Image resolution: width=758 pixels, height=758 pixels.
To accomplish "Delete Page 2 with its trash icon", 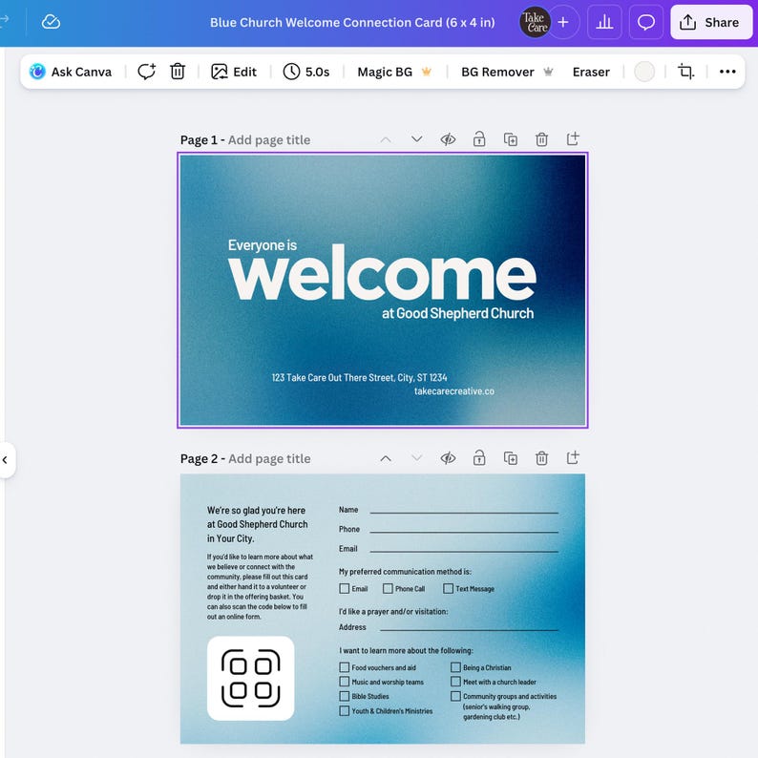I will 541,458.
